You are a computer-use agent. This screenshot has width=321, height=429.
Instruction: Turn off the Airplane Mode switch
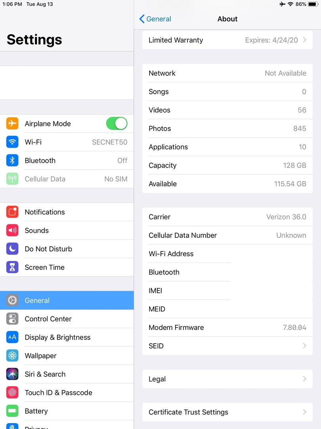117,124
